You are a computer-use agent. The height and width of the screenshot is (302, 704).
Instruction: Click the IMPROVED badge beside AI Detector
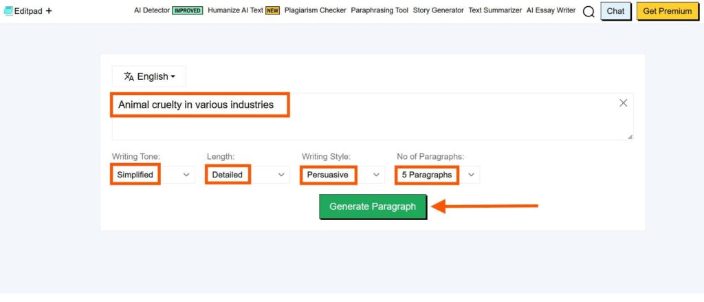tap(188, 10)
